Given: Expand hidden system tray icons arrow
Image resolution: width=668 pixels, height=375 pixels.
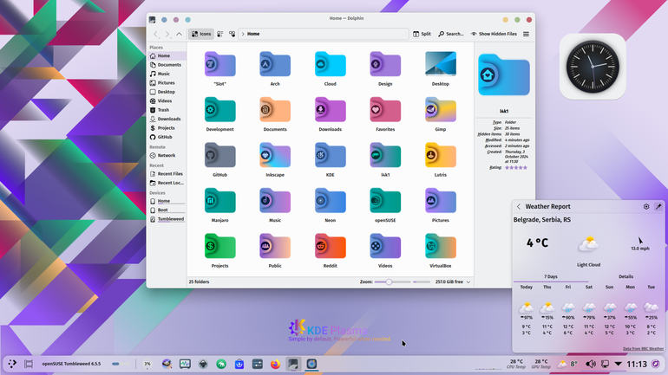Looking at the screenshot, I should pyautogui.click(x=619, y=364).
